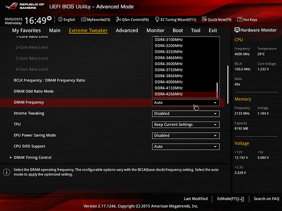Pick DDR4-3600MHz in the frequency list
This screenshot has width=282, height=211.
(169, 64)
